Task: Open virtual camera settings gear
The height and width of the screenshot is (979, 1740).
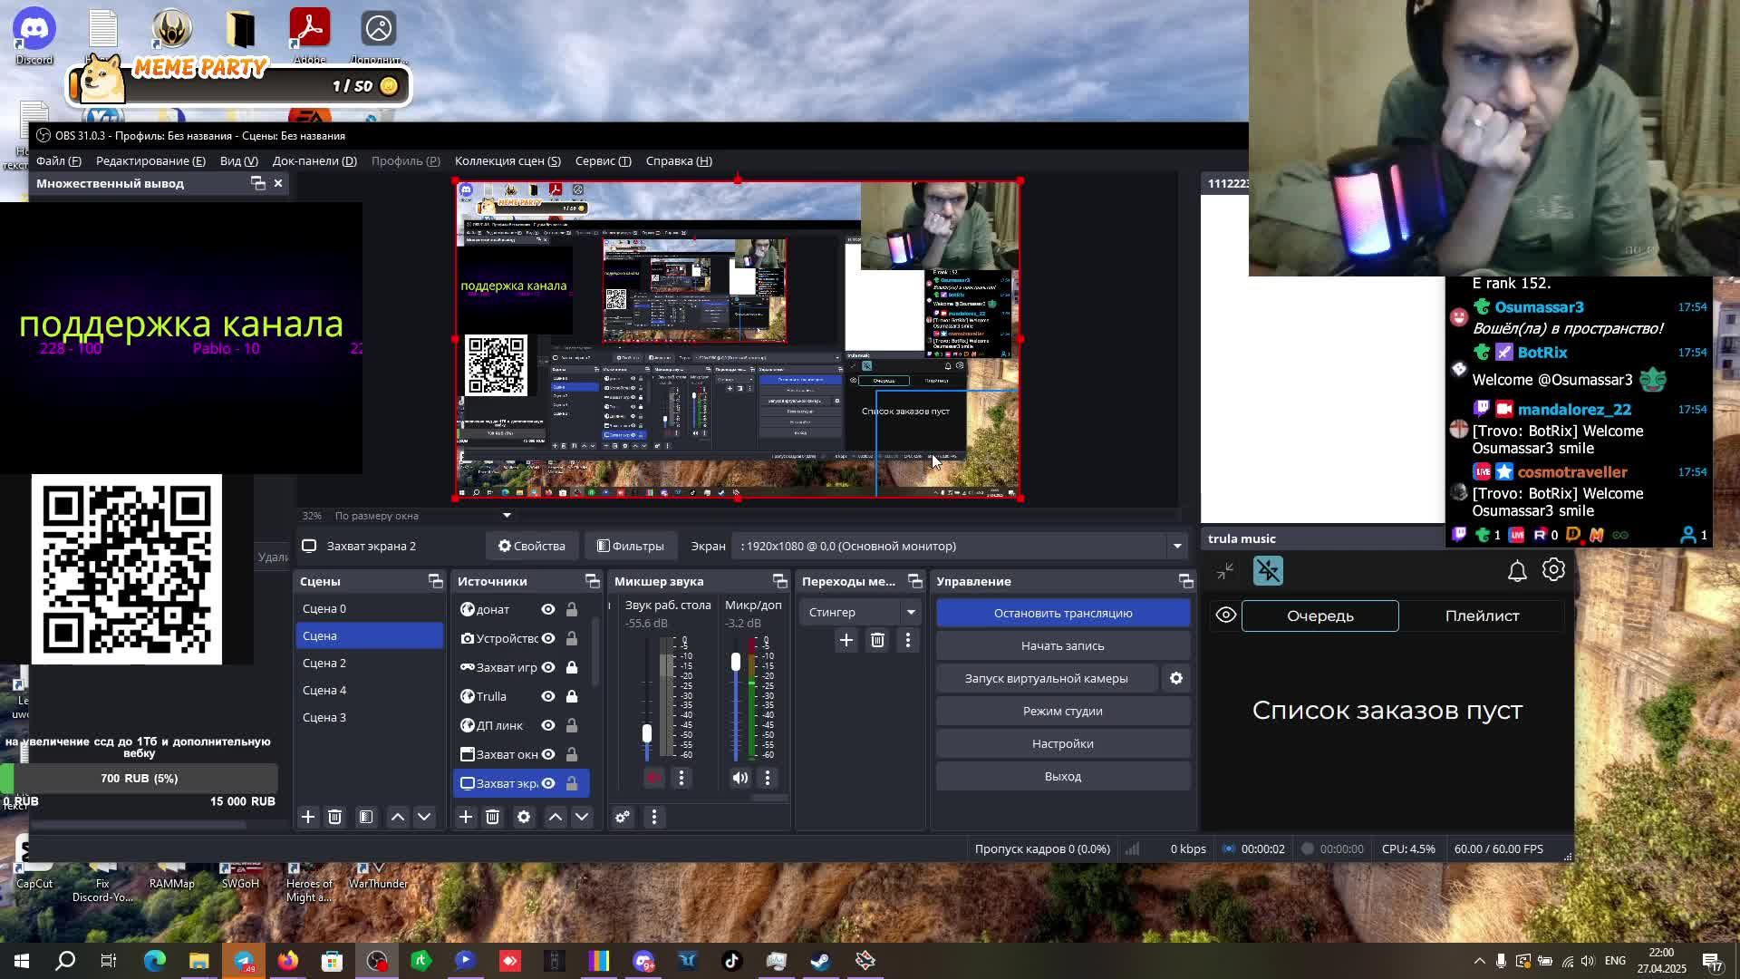Action: pyautogui.click(x=1176, y=679)
